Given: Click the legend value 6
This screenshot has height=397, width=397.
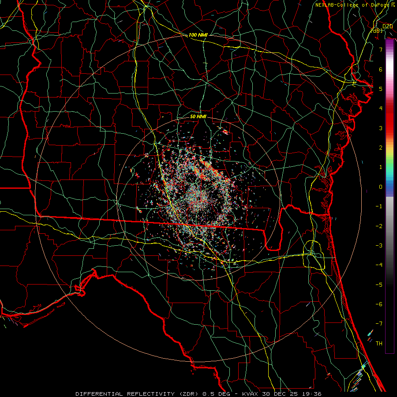Looking at the screenshot, I should coord(381,69).
